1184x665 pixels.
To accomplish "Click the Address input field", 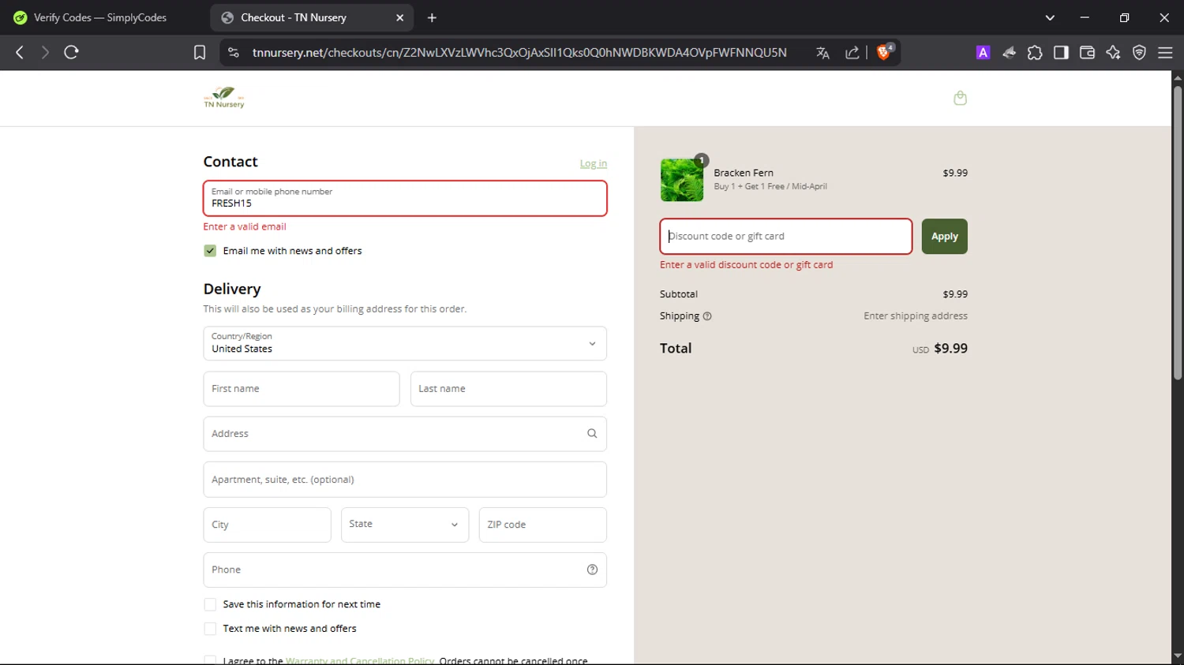I will [x=405, y=434].
